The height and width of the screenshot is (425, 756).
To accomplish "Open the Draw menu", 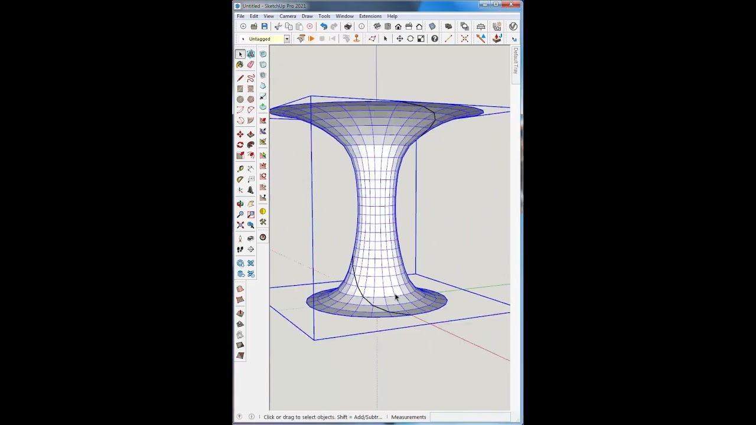I will [x=307, y=16].
